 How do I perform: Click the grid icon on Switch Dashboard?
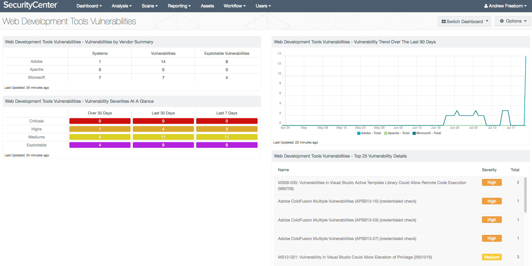pos(443,21)
